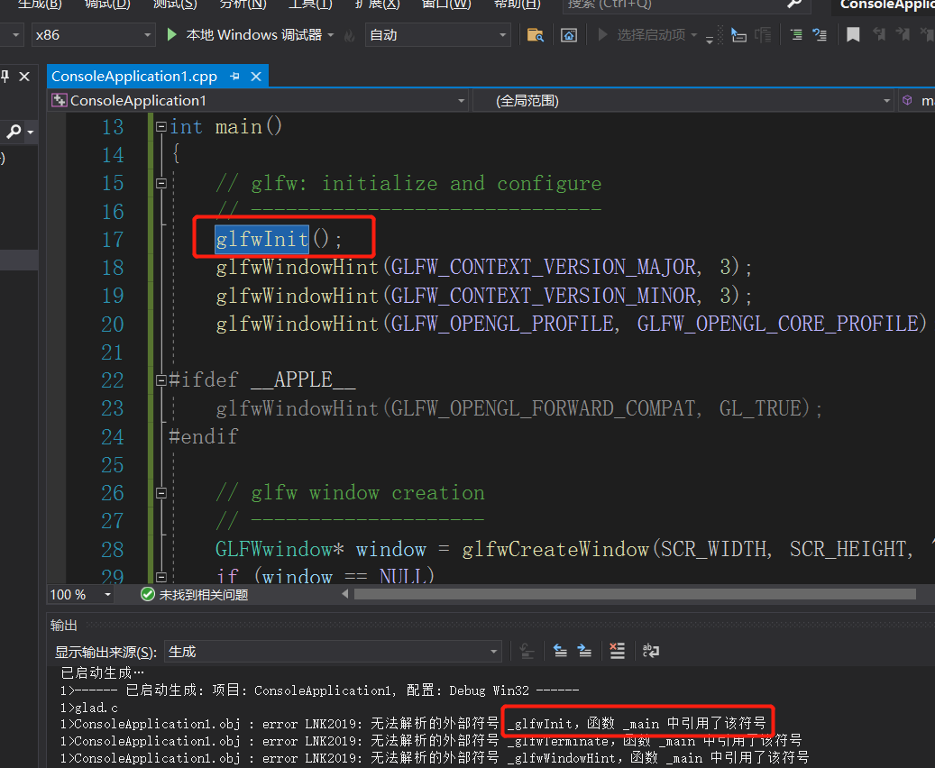Image resolution: width=935 pixels, height=768 pixels.
Task: Click the horizontal scrollbar left arrow
Action: [344, 594]
